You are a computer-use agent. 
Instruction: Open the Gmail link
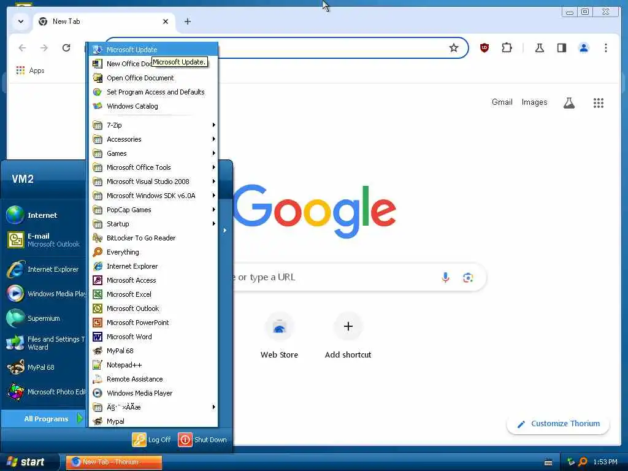pyautogui.click(x=502, y=102)
